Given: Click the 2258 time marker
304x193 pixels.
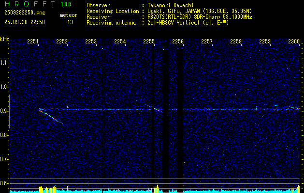Looking at the screenshot, I should click(x=236, y=41).
